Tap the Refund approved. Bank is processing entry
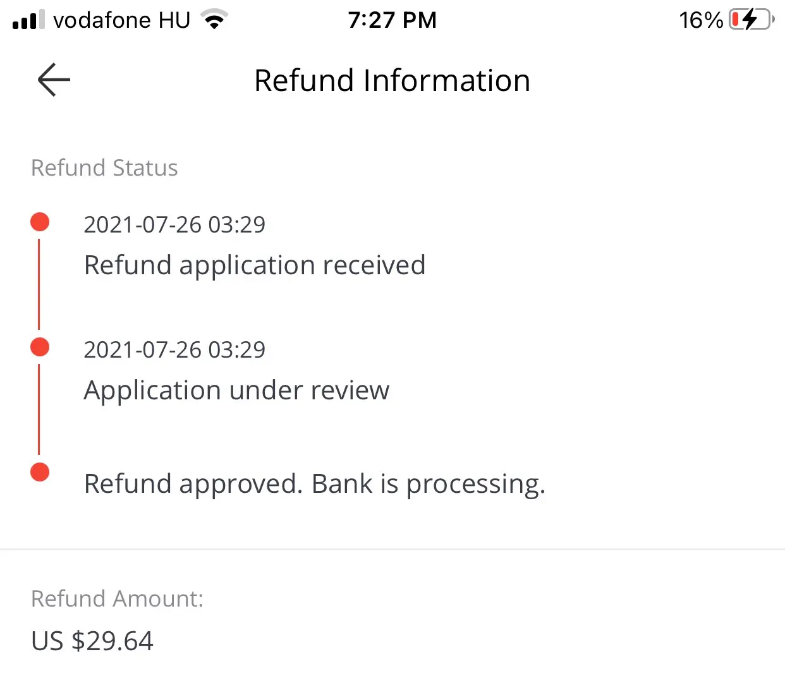The image size is (785, 690). coord(314,484)
